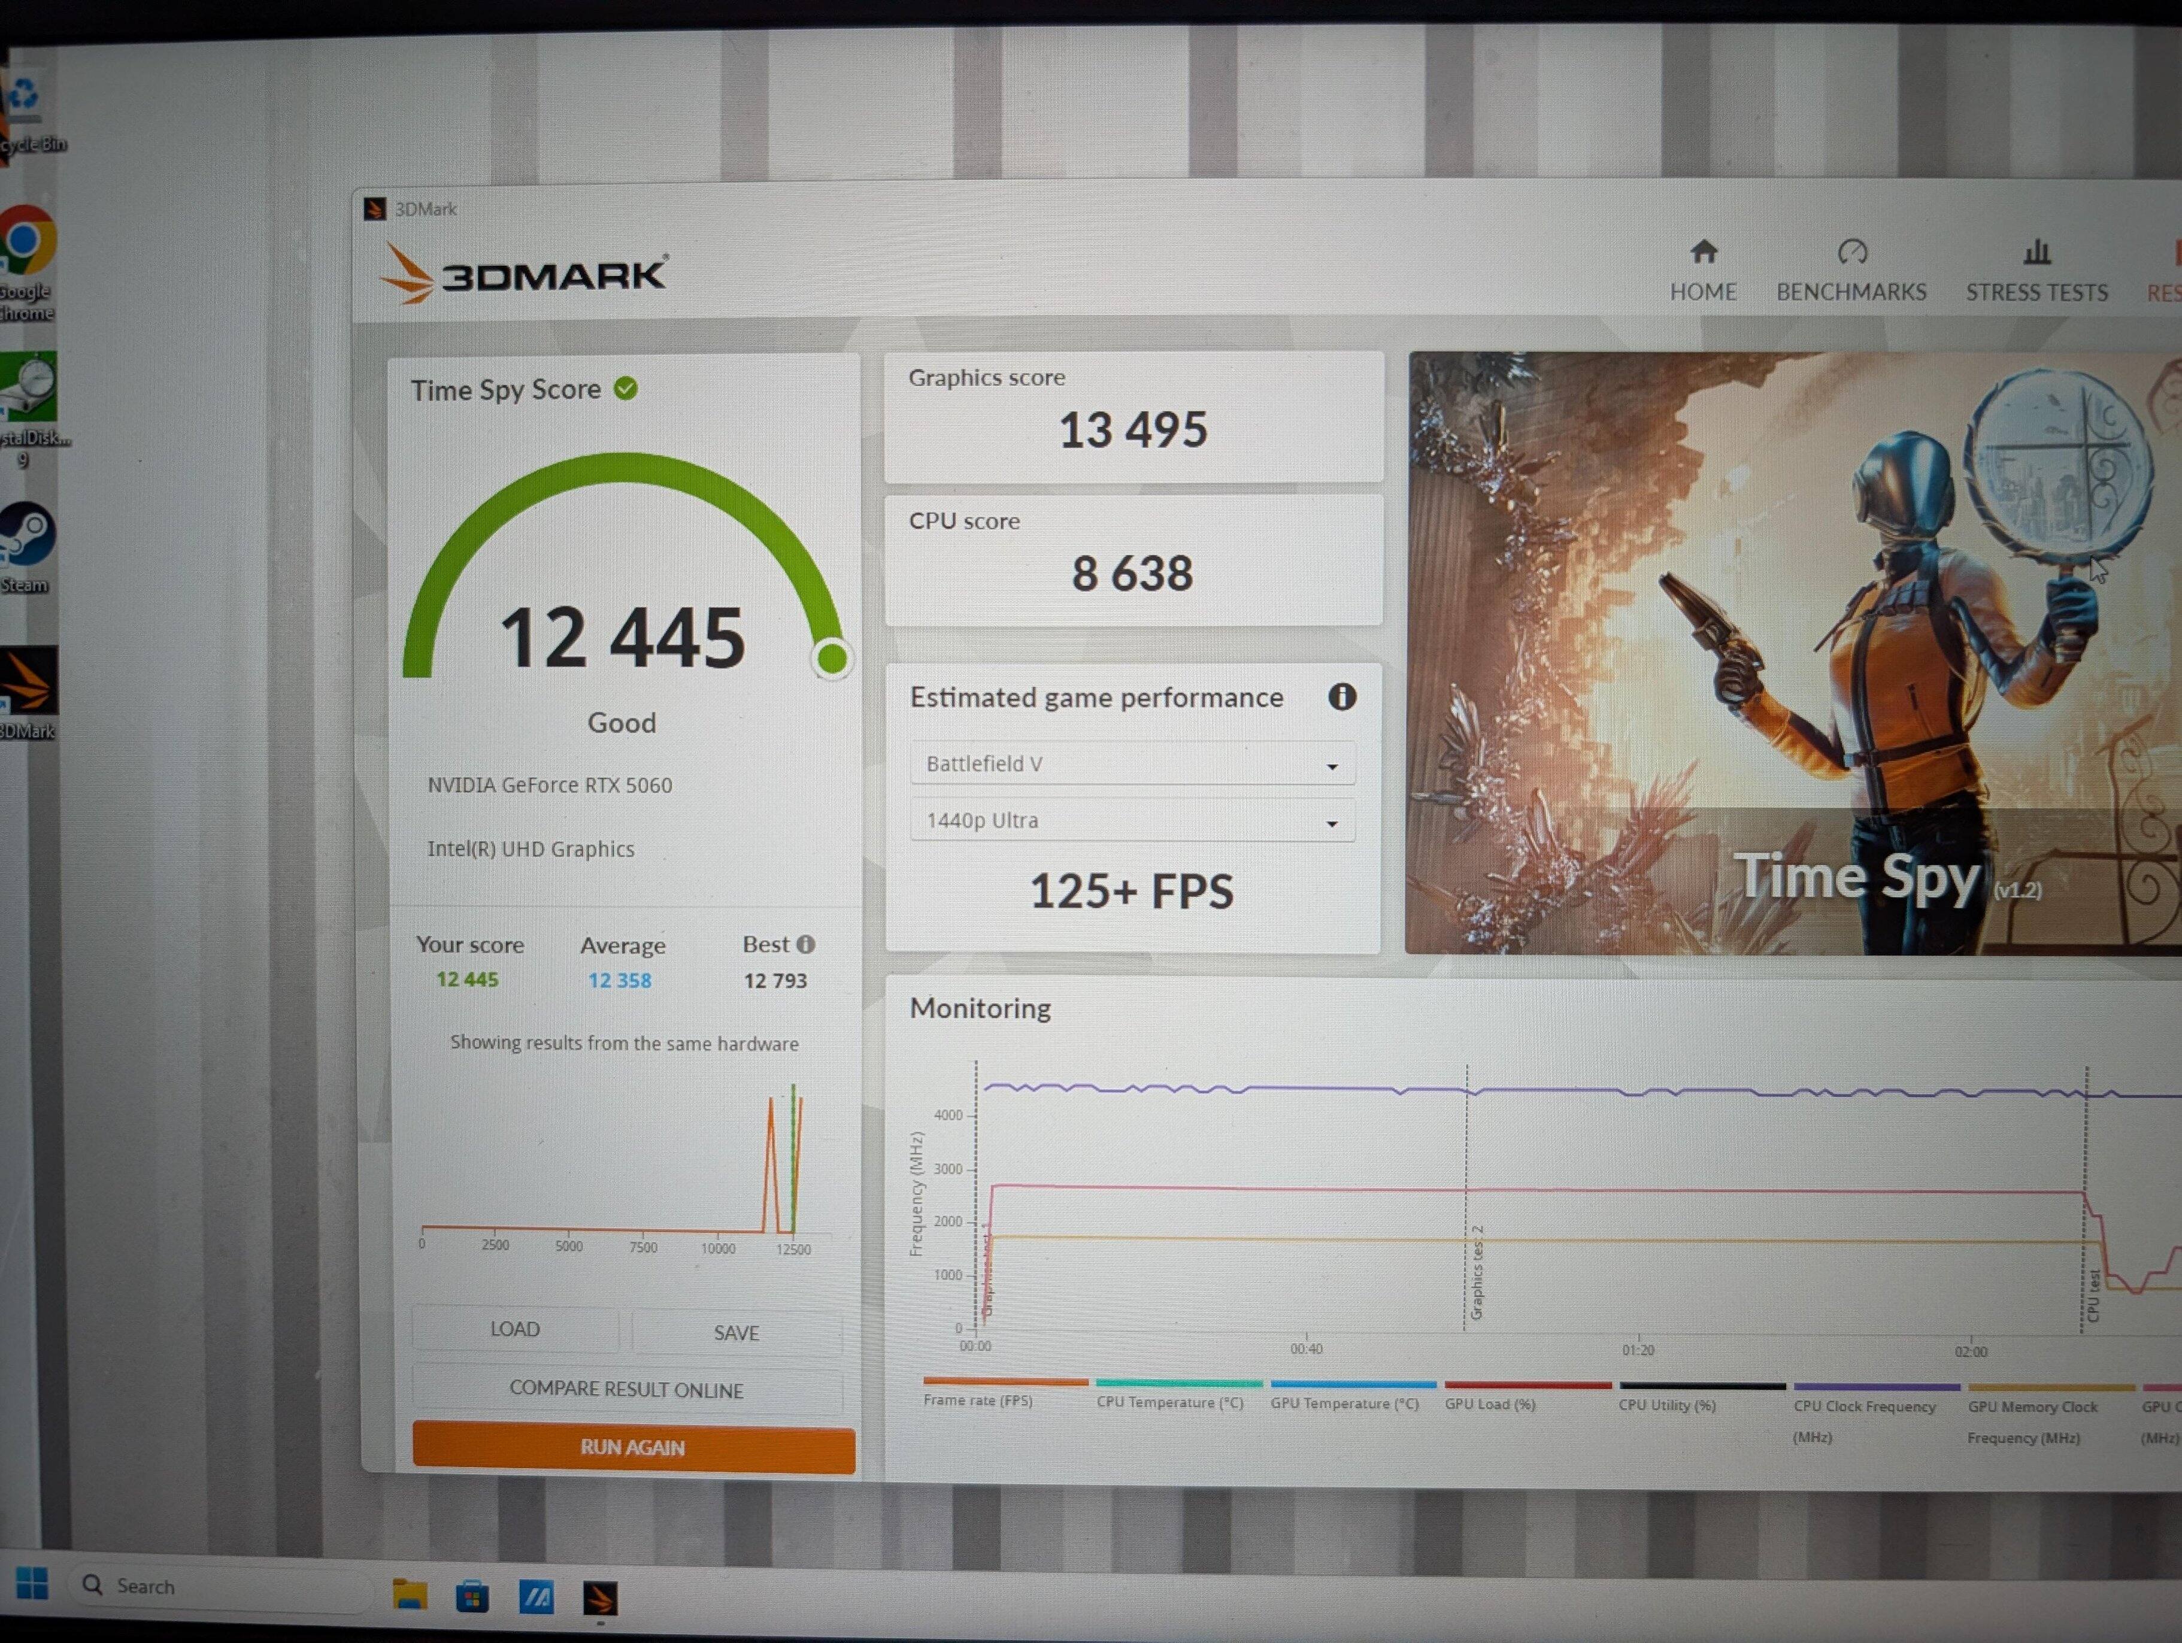
Task: Click COMPARE RESULT ONLINE button
Action: point(626,1390)
